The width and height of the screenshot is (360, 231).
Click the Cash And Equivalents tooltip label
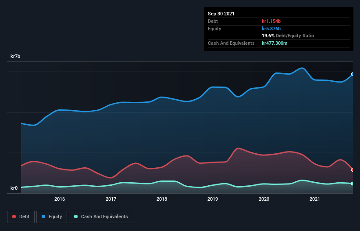pyautogui.click(x=231, y=43)
